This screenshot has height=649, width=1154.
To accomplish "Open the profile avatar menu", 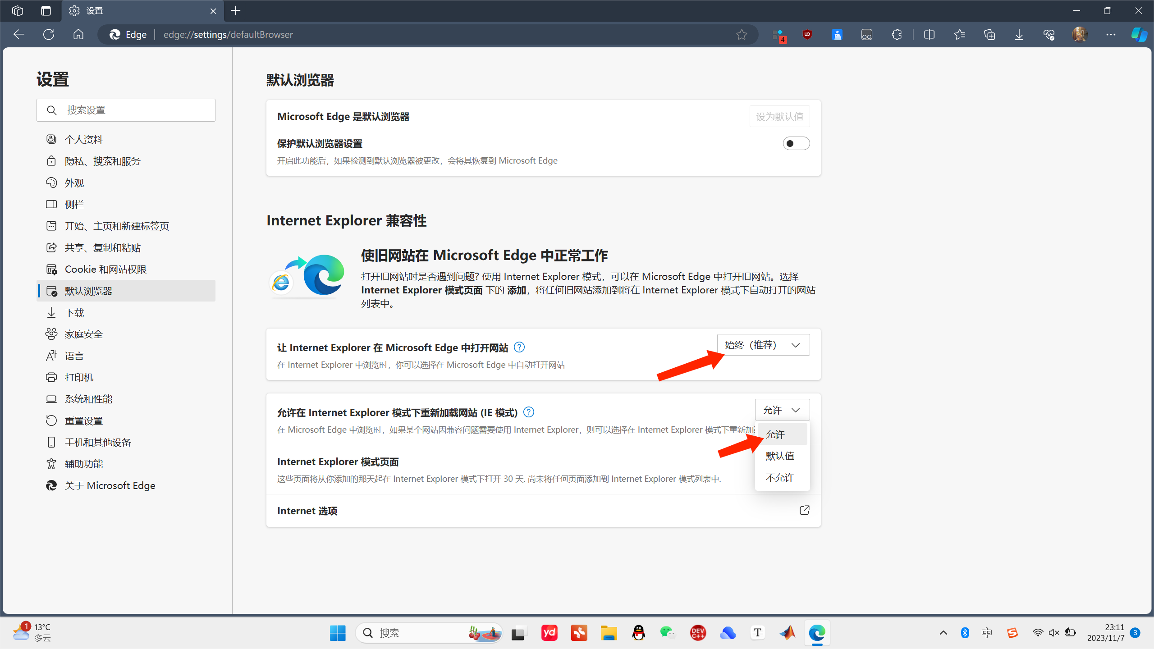I will point(1080,35).
